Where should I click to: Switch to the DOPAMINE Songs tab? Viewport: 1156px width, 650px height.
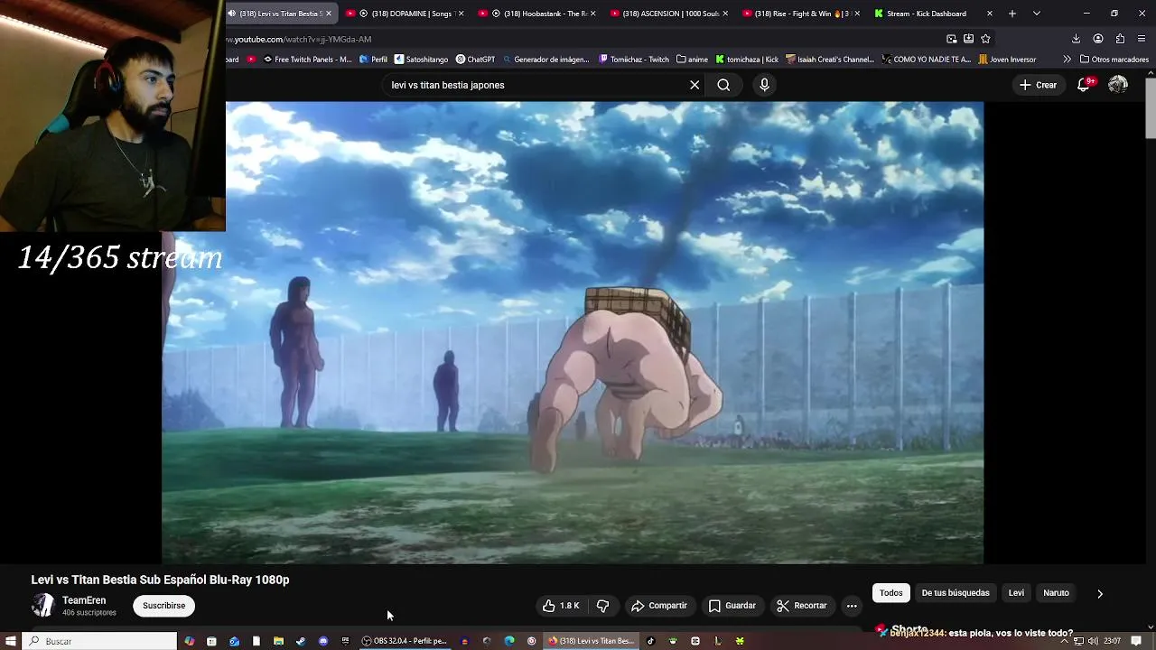click(x=406, y=14)
